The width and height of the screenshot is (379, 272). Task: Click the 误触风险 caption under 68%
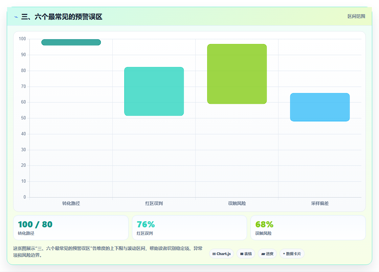click(264, 233)
